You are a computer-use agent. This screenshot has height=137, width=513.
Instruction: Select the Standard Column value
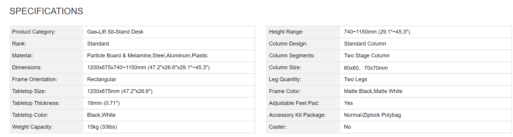point(365,44)
